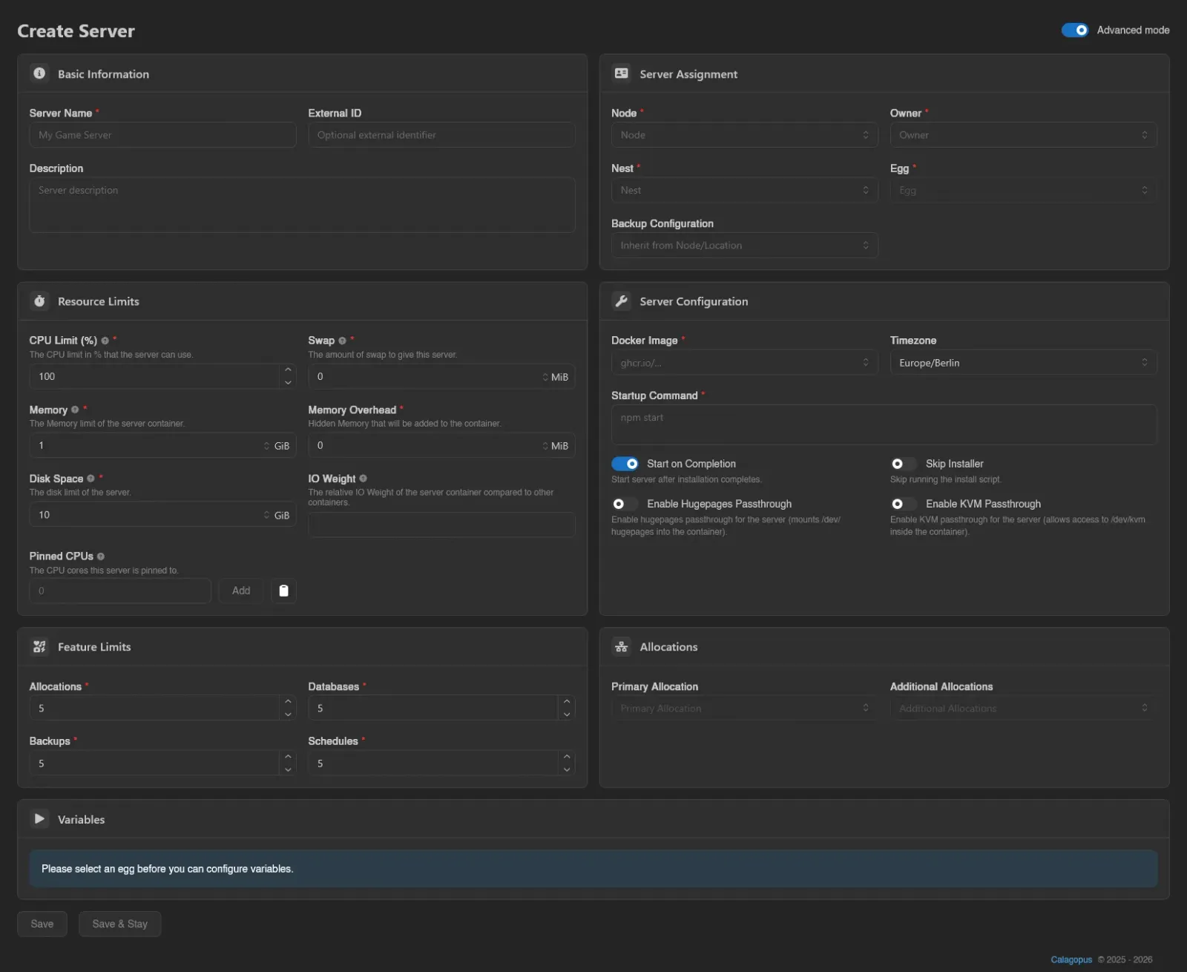Open the Calagopus footer link
Viewport: 1187px width, 972px height.
[x=1071, y=959]
